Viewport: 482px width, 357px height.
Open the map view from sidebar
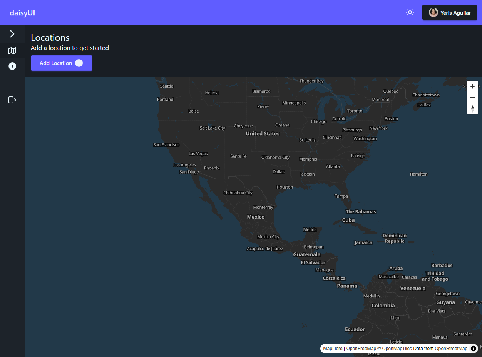(12, 51)
